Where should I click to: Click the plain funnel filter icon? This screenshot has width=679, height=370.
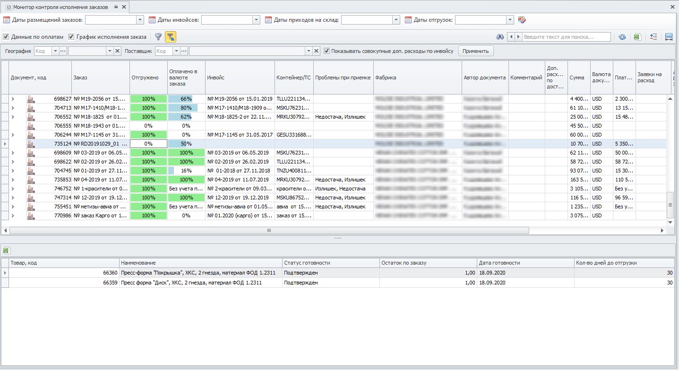(158, 37)
